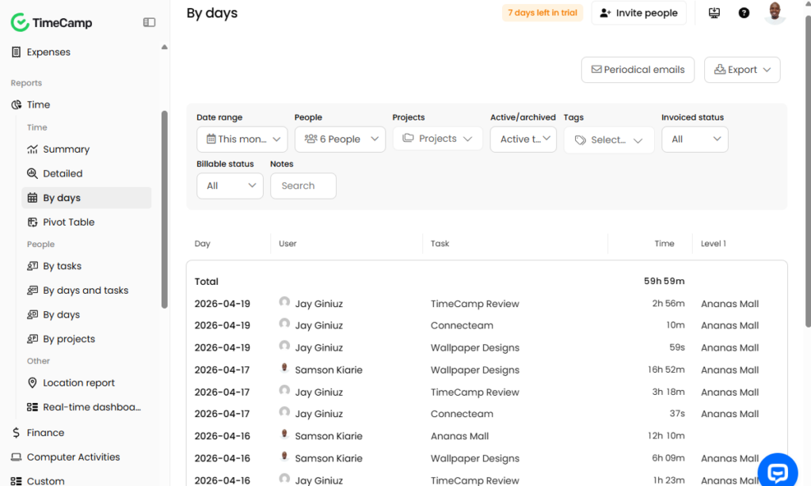Click the page vertical scrollbar
The height and width of the screenshot is (486, 811).
point(808,171)
